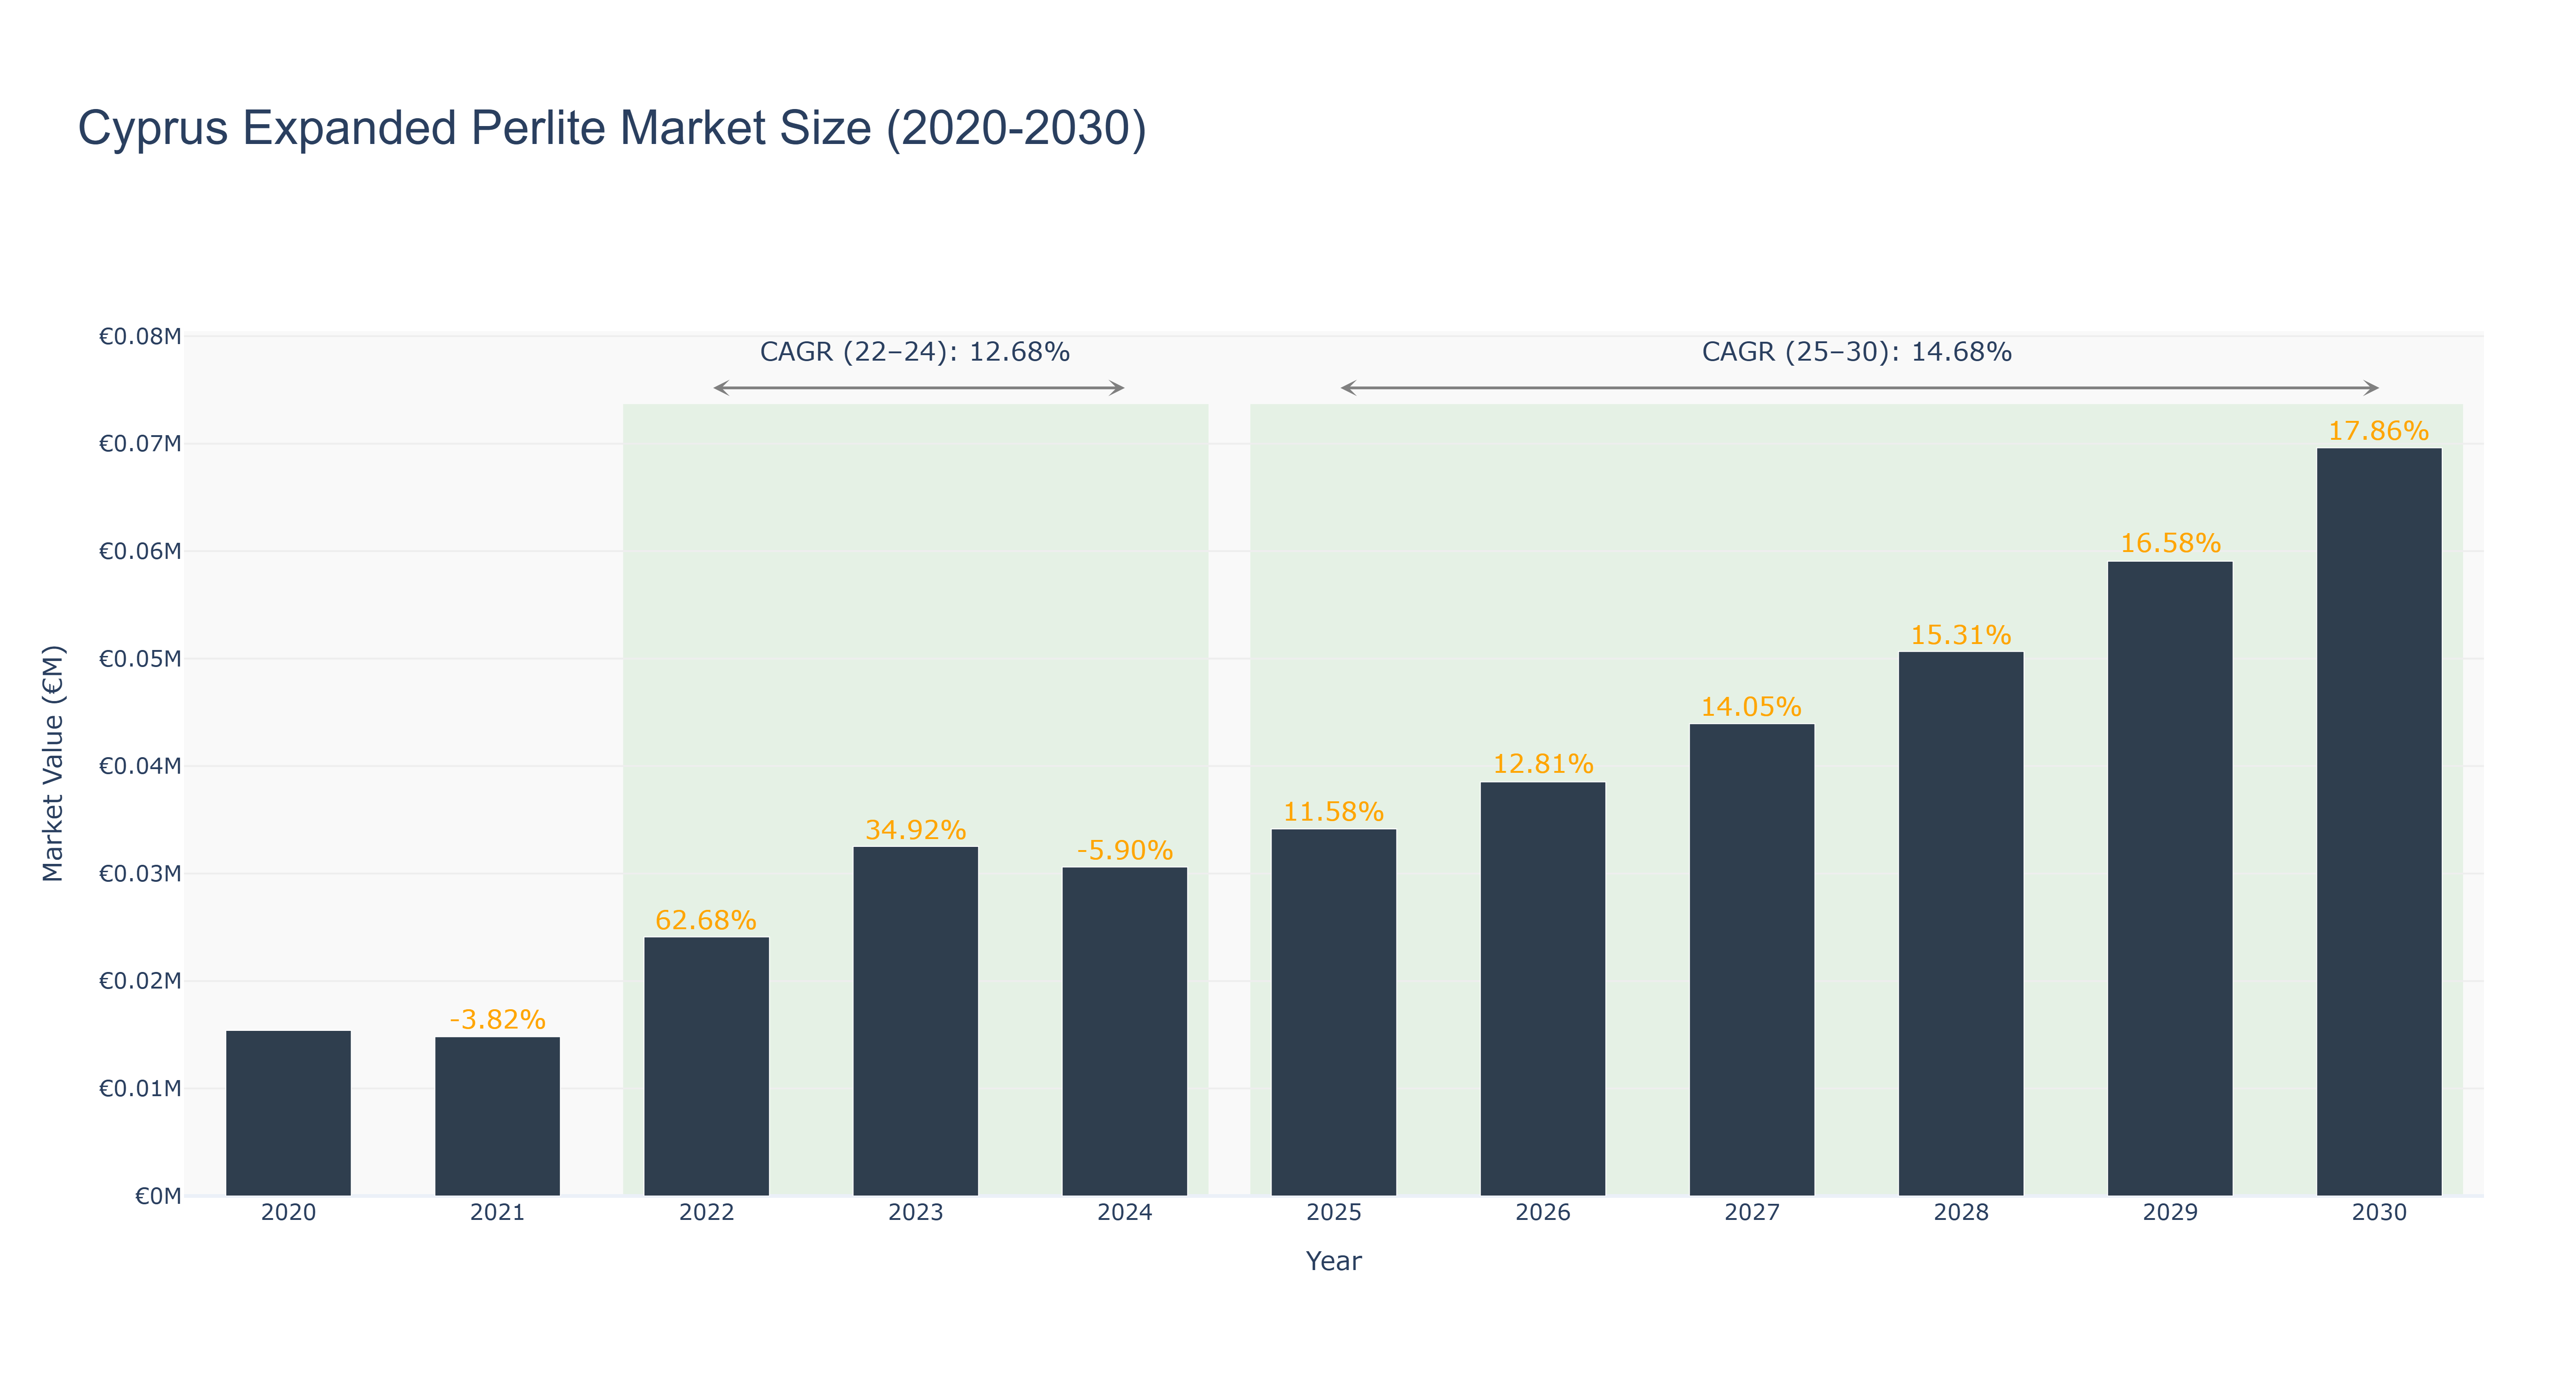
Task: Click the 2030 x-axis year label
Action: point(2378,1213)
